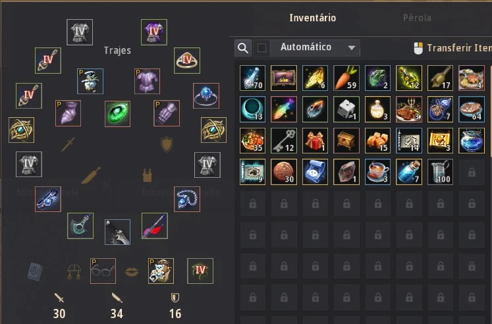492x324 pixels.
Task: Click the Trajes costumes label
Action: [x=117, y=50]
